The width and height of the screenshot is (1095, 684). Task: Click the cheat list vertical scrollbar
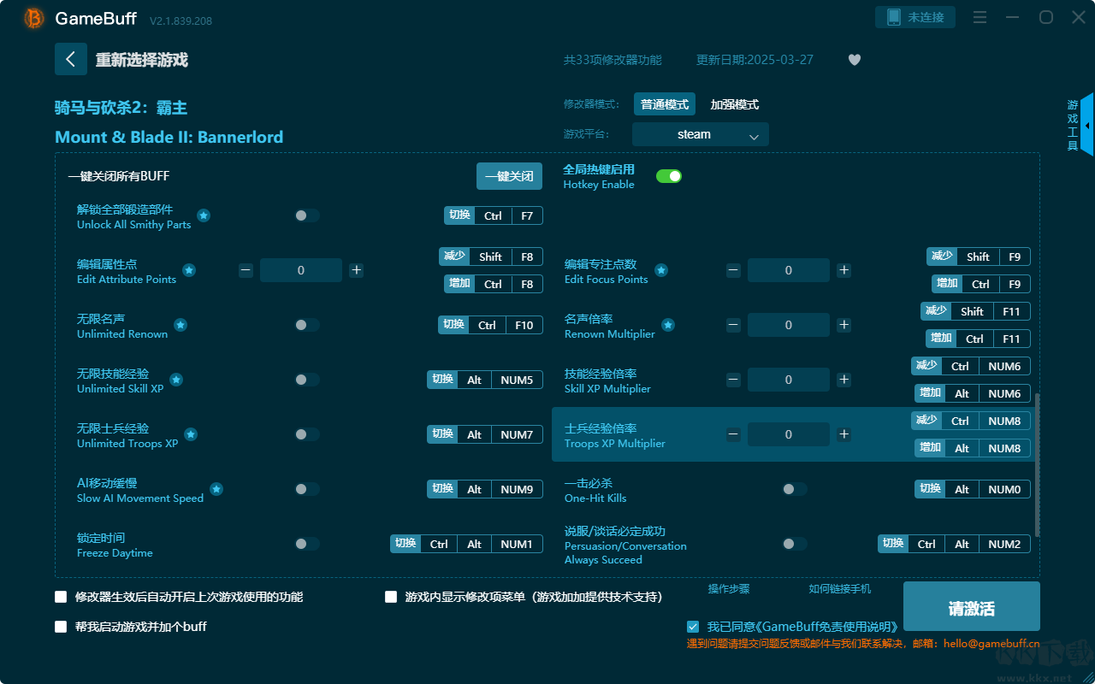1038,463
